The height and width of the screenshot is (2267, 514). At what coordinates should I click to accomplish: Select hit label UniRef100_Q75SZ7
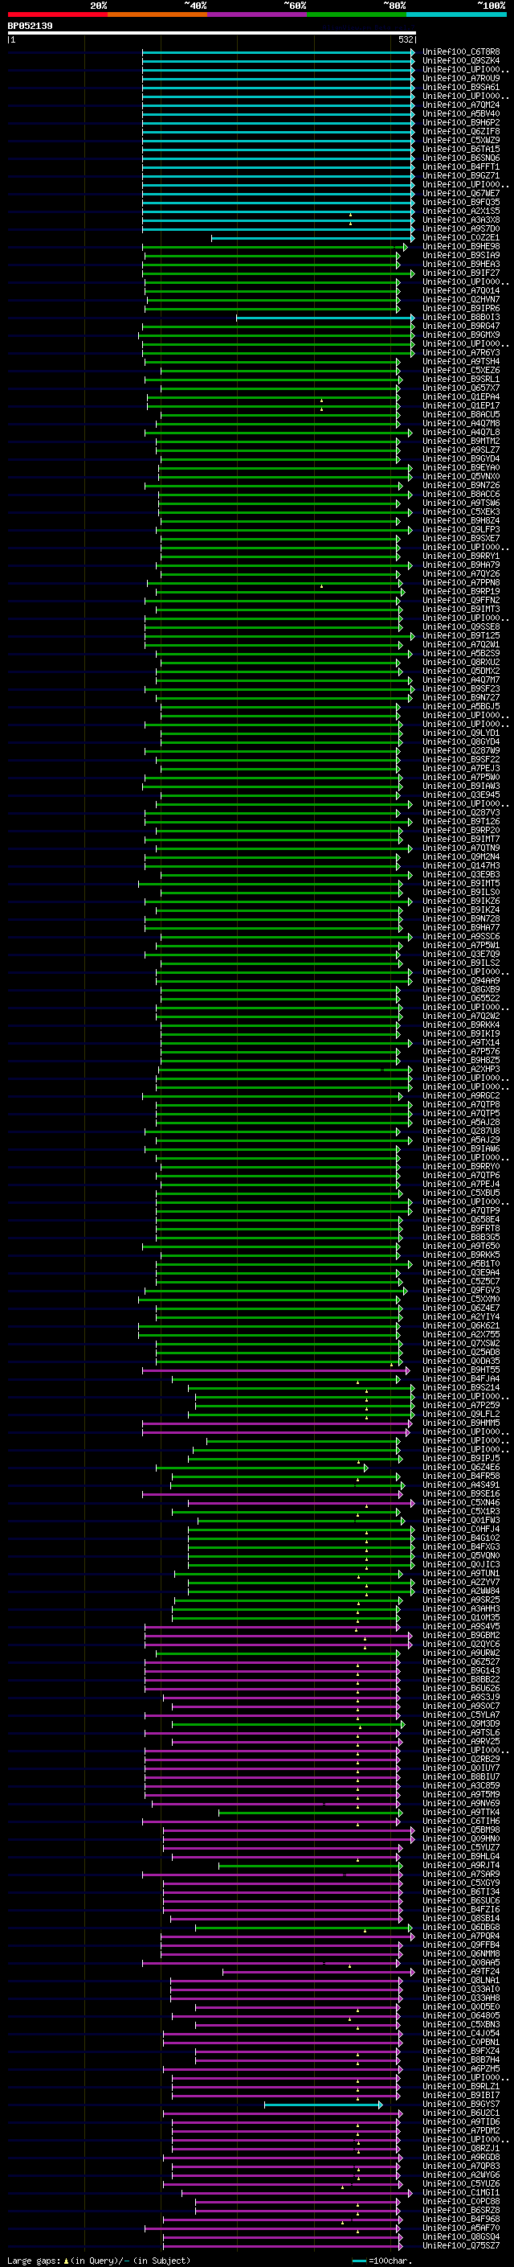[x=461, y=2246]
